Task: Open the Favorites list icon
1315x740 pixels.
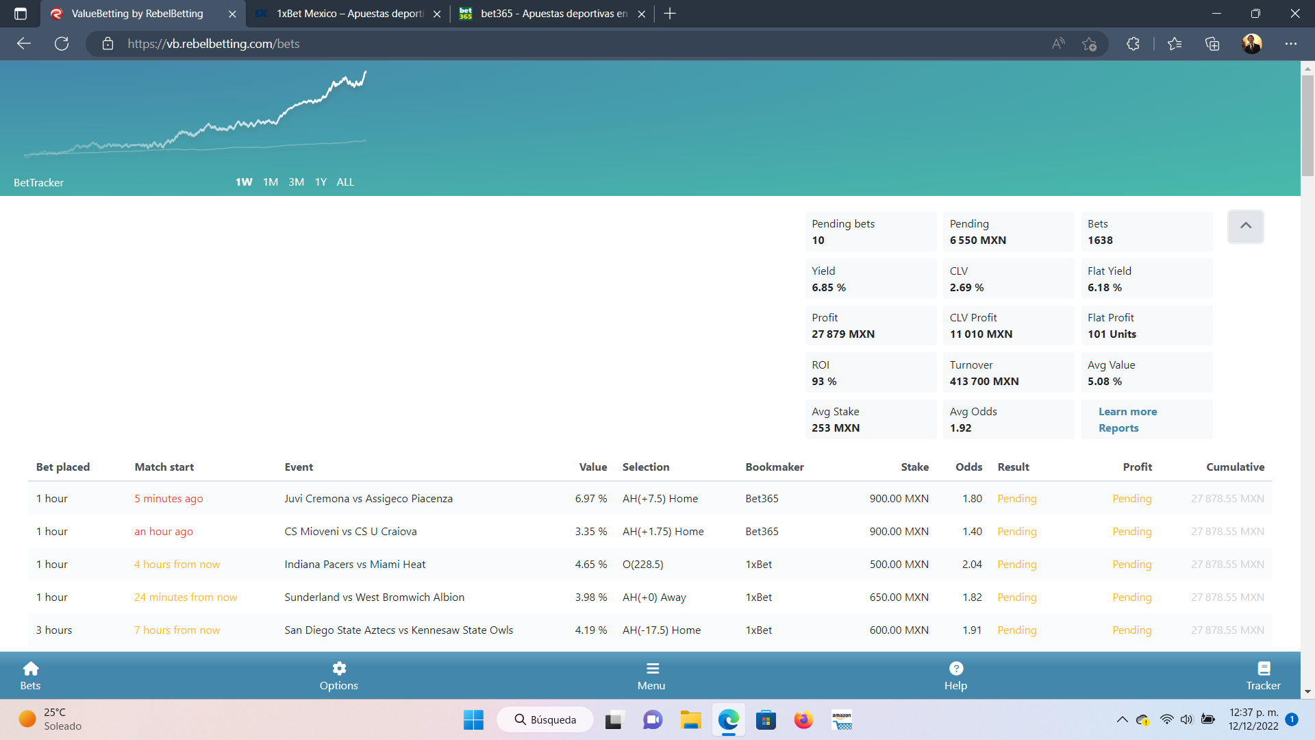Action: (1175, 44)
